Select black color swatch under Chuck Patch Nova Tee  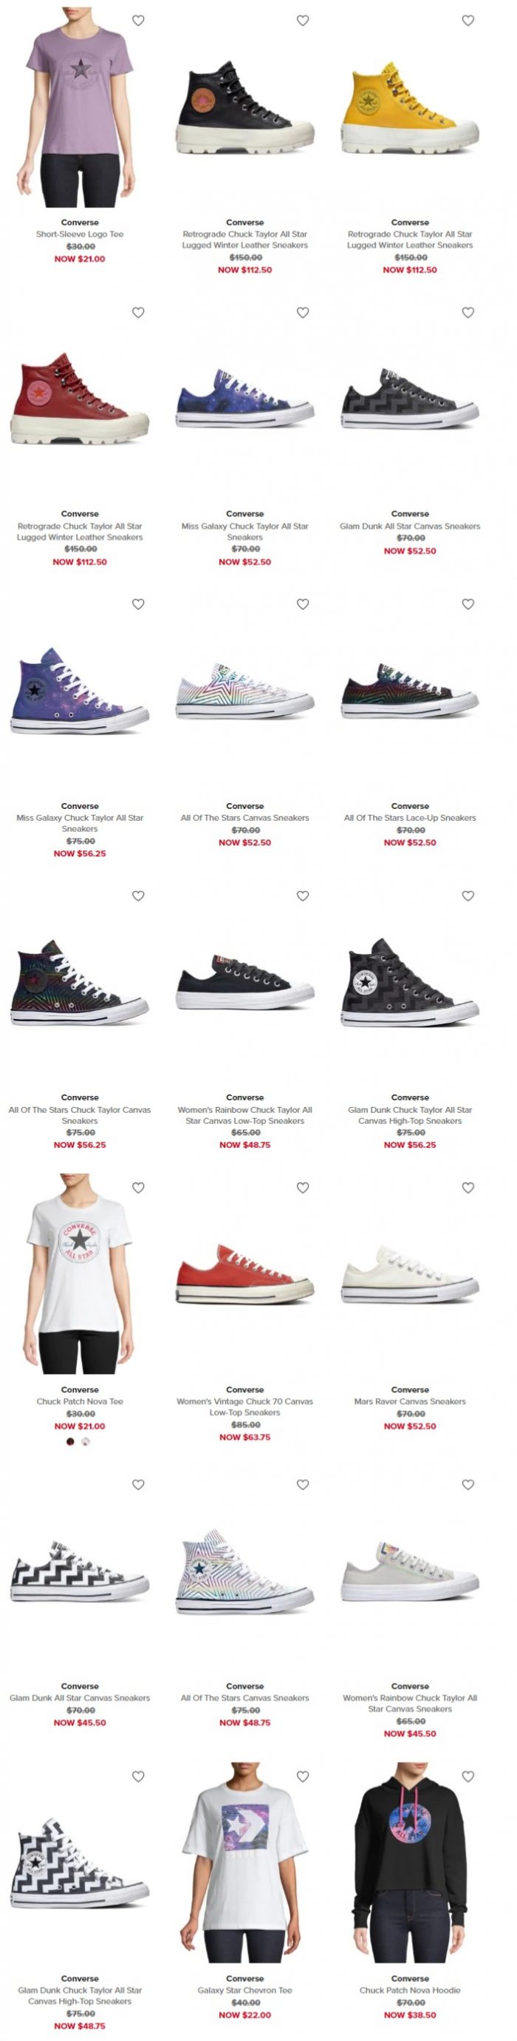point(71,1441)
